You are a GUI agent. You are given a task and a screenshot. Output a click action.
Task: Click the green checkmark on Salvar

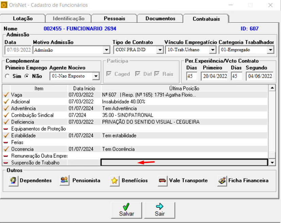126,207
